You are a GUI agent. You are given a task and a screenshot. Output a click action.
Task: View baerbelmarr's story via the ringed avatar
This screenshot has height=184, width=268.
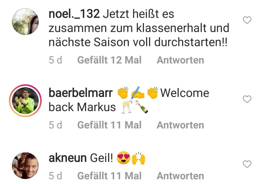[25, 100]
